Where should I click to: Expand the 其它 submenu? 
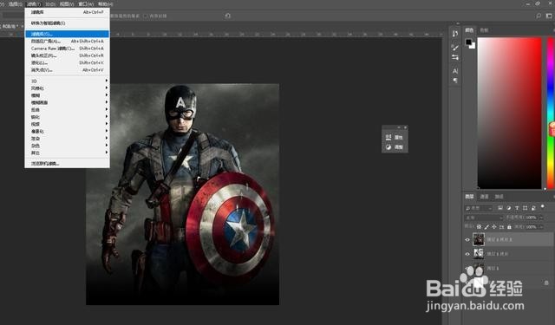68,153
